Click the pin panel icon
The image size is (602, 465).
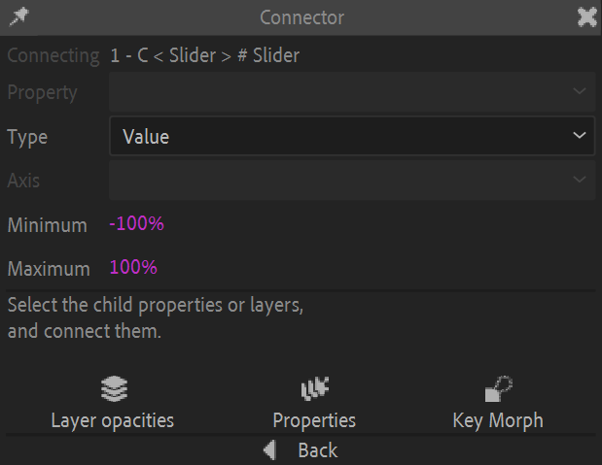point(18,17)
